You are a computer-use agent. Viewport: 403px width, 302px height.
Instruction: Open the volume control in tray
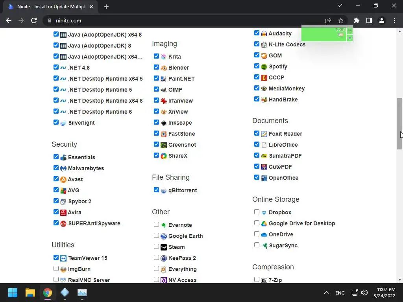(x=364, y=293)
